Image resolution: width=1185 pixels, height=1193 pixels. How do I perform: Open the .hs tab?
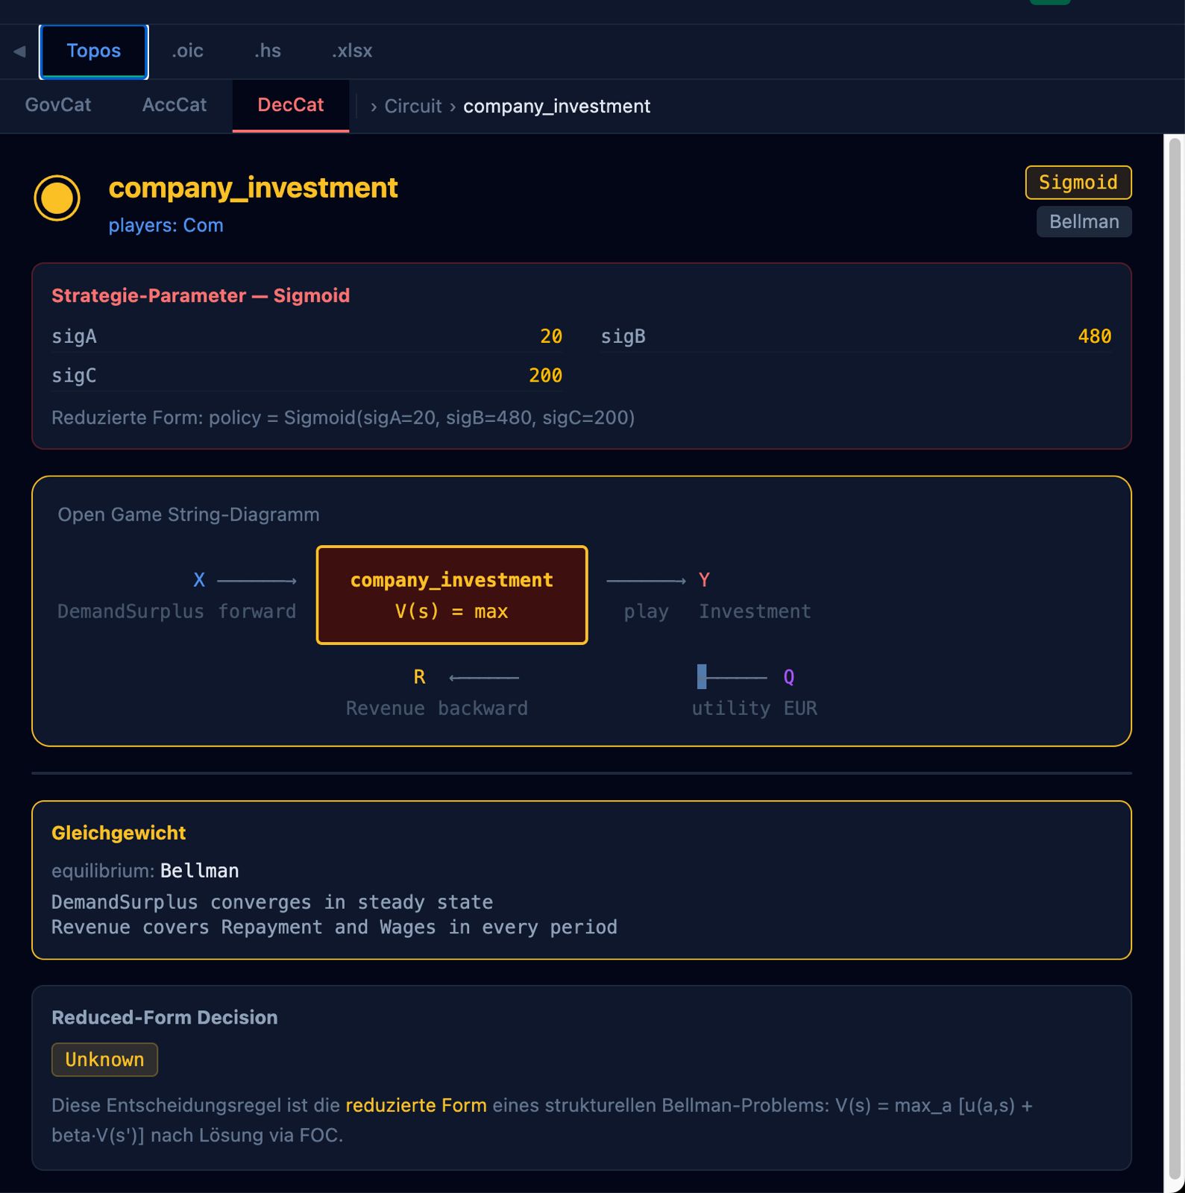click(267, 51)
